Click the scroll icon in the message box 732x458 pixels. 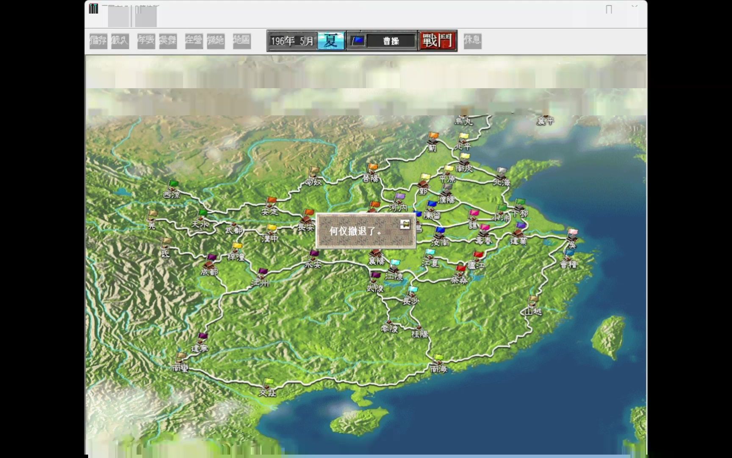coord(405,224)
